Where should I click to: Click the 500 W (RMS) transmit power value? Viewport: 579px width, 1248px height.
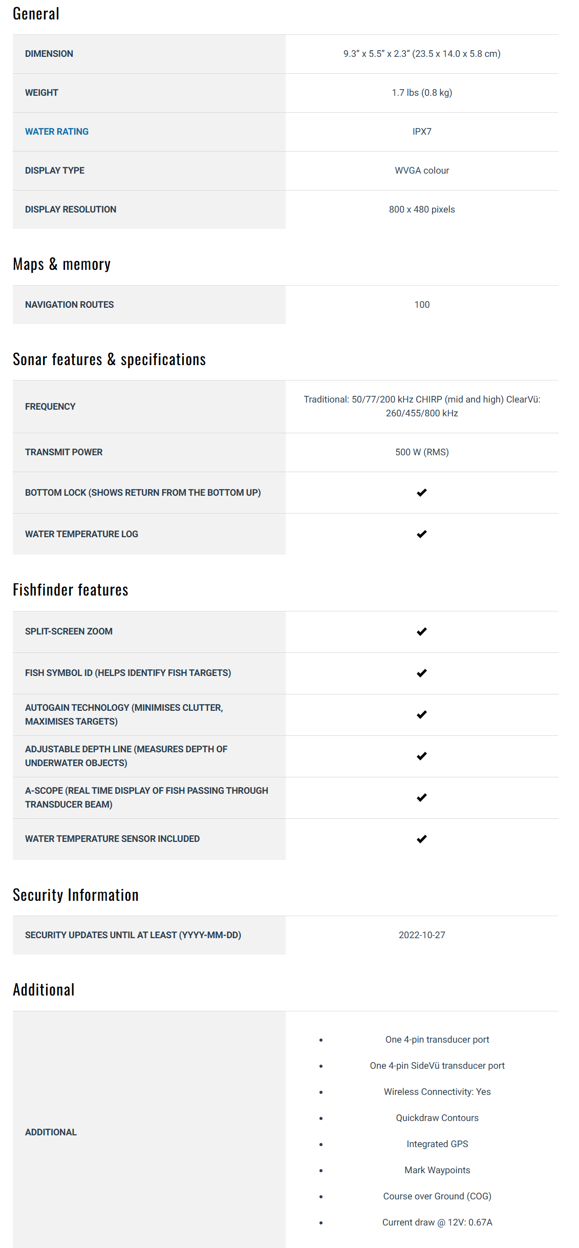[422, 452]
